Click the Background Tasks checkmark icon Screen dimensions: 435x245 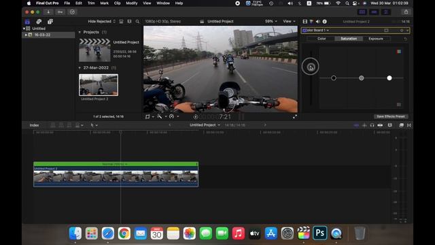tap(73, 12)
